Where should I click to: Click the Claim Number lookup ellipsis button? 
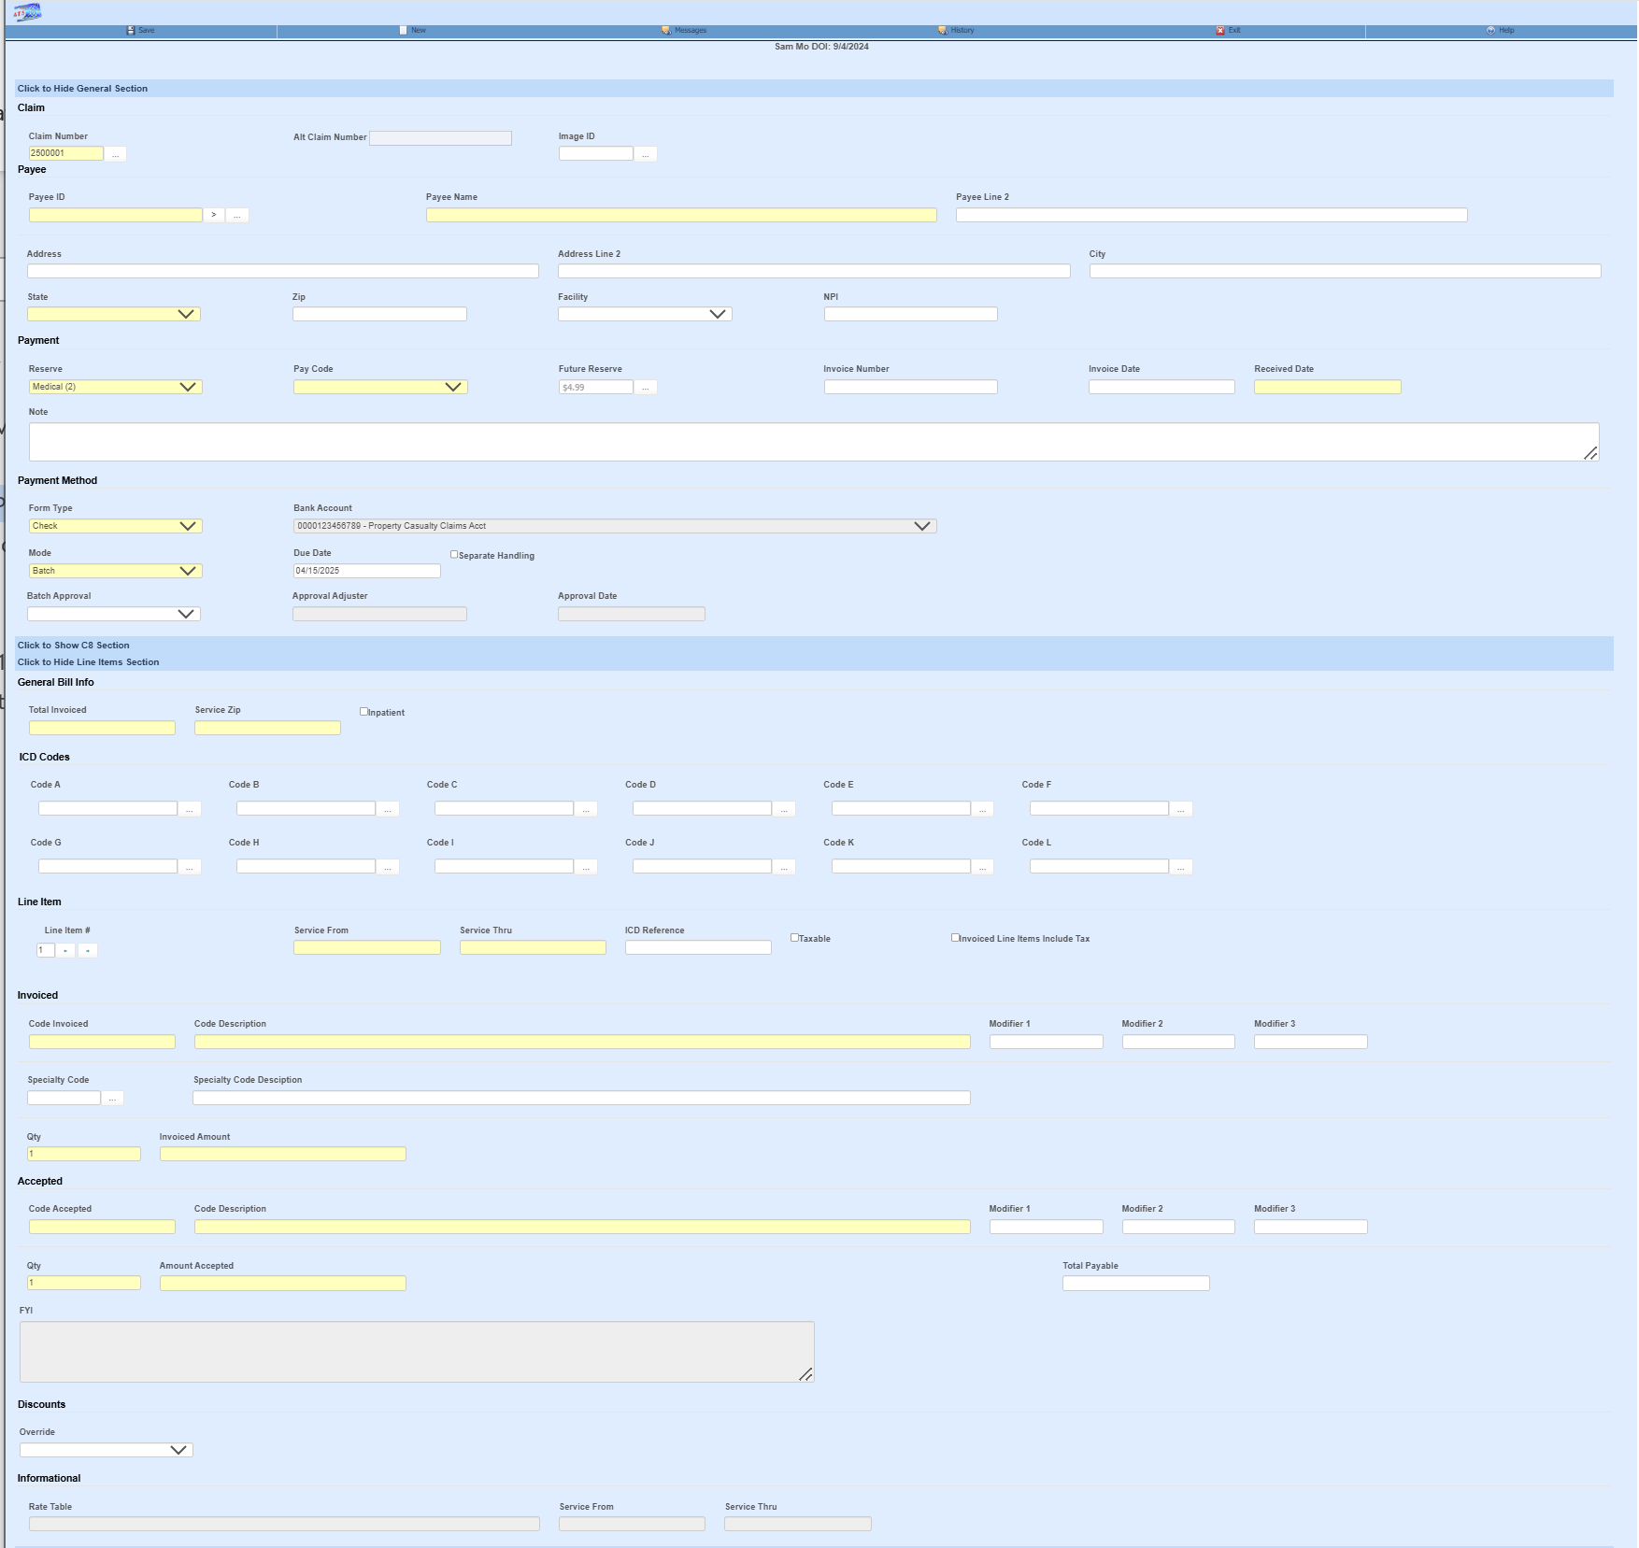[115, 154]
